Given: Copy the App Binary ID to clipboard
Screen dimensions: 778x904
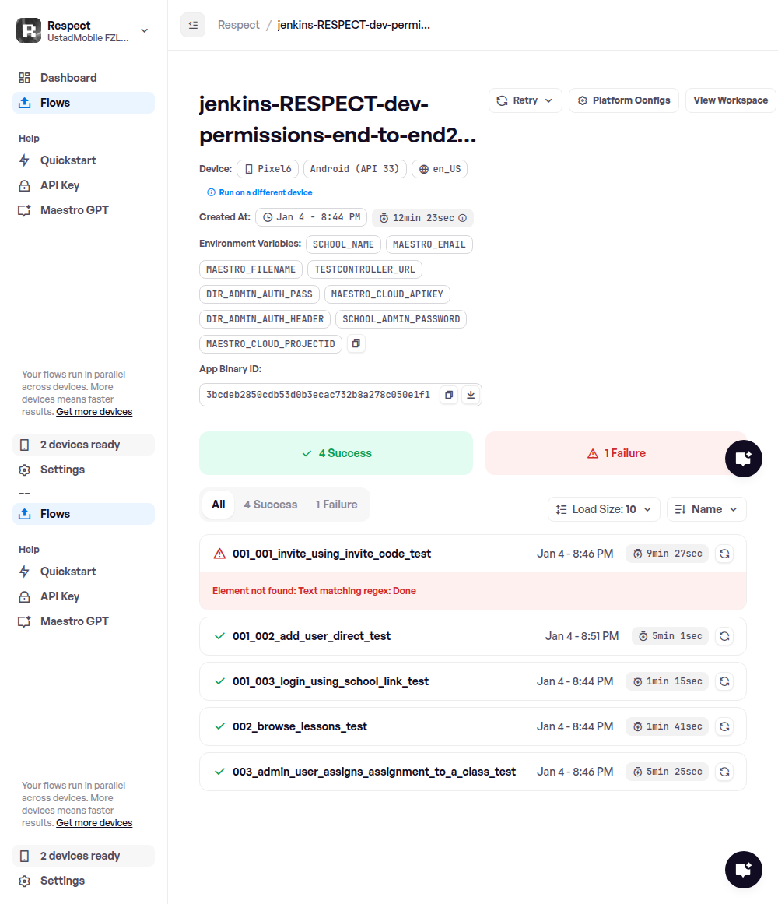Looking at the screenshot, I should (449, 395).
